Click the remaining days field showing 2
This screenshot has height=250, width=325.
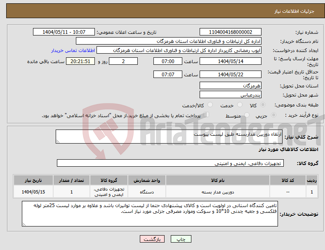point(123,61)
